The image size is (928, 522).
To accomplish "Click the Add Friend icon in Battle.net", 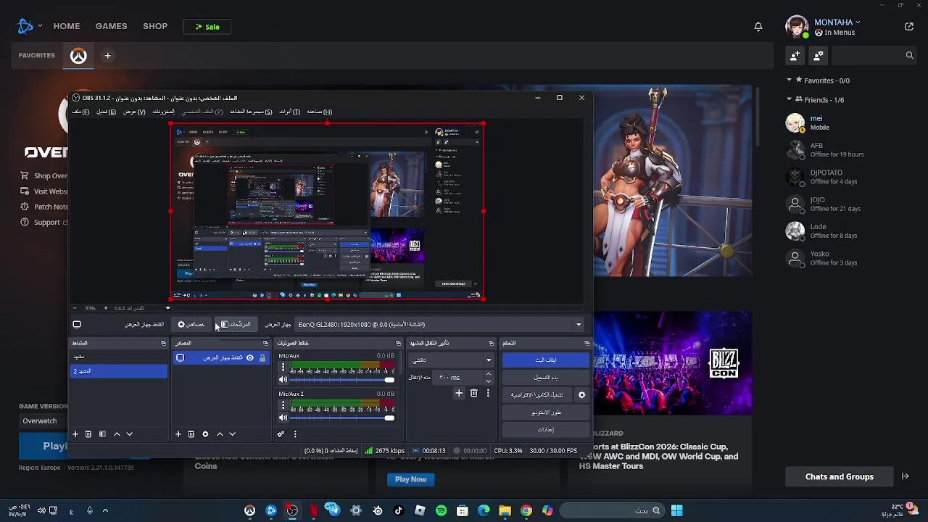I will pyautogui.click(x=795, y=55).
